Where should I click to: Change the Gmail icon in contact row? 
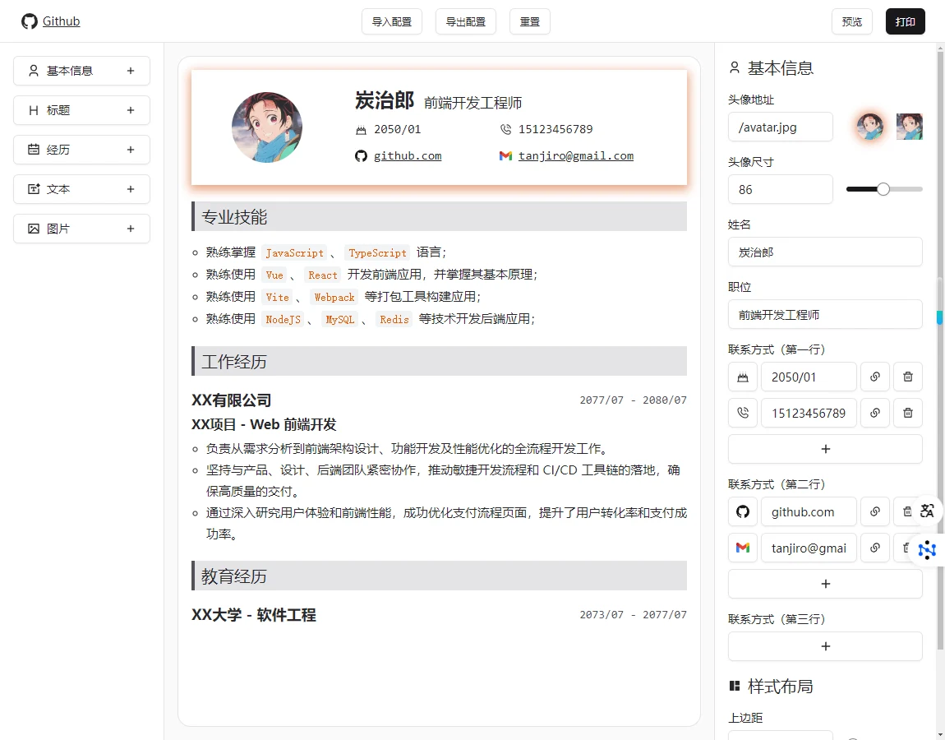coord(743,548)
